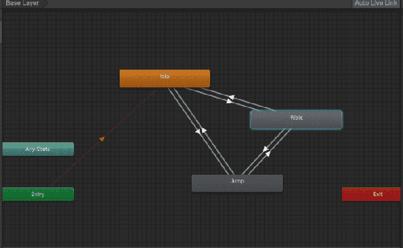
Task: Click the red Exit node
Action: 371,194
